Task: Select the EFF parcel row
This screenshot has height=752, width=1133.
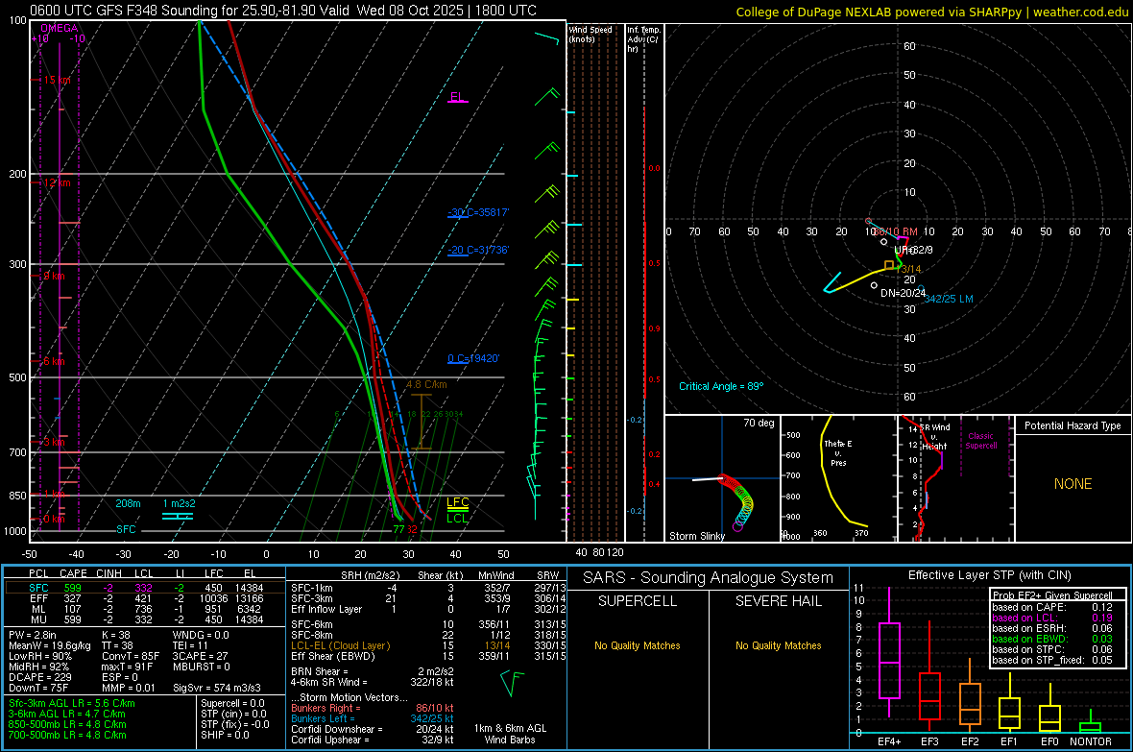Action: (146, 598)
